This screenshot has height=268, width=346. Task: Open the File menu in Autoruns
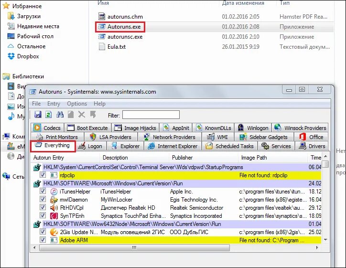coord(36,104)
